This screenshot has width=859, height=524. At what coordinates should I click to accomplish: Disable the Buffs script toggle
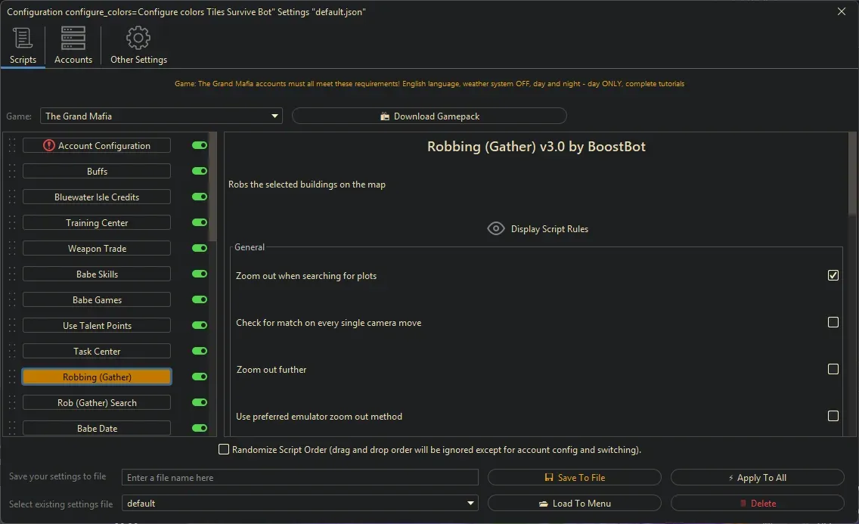click(200, 171)
